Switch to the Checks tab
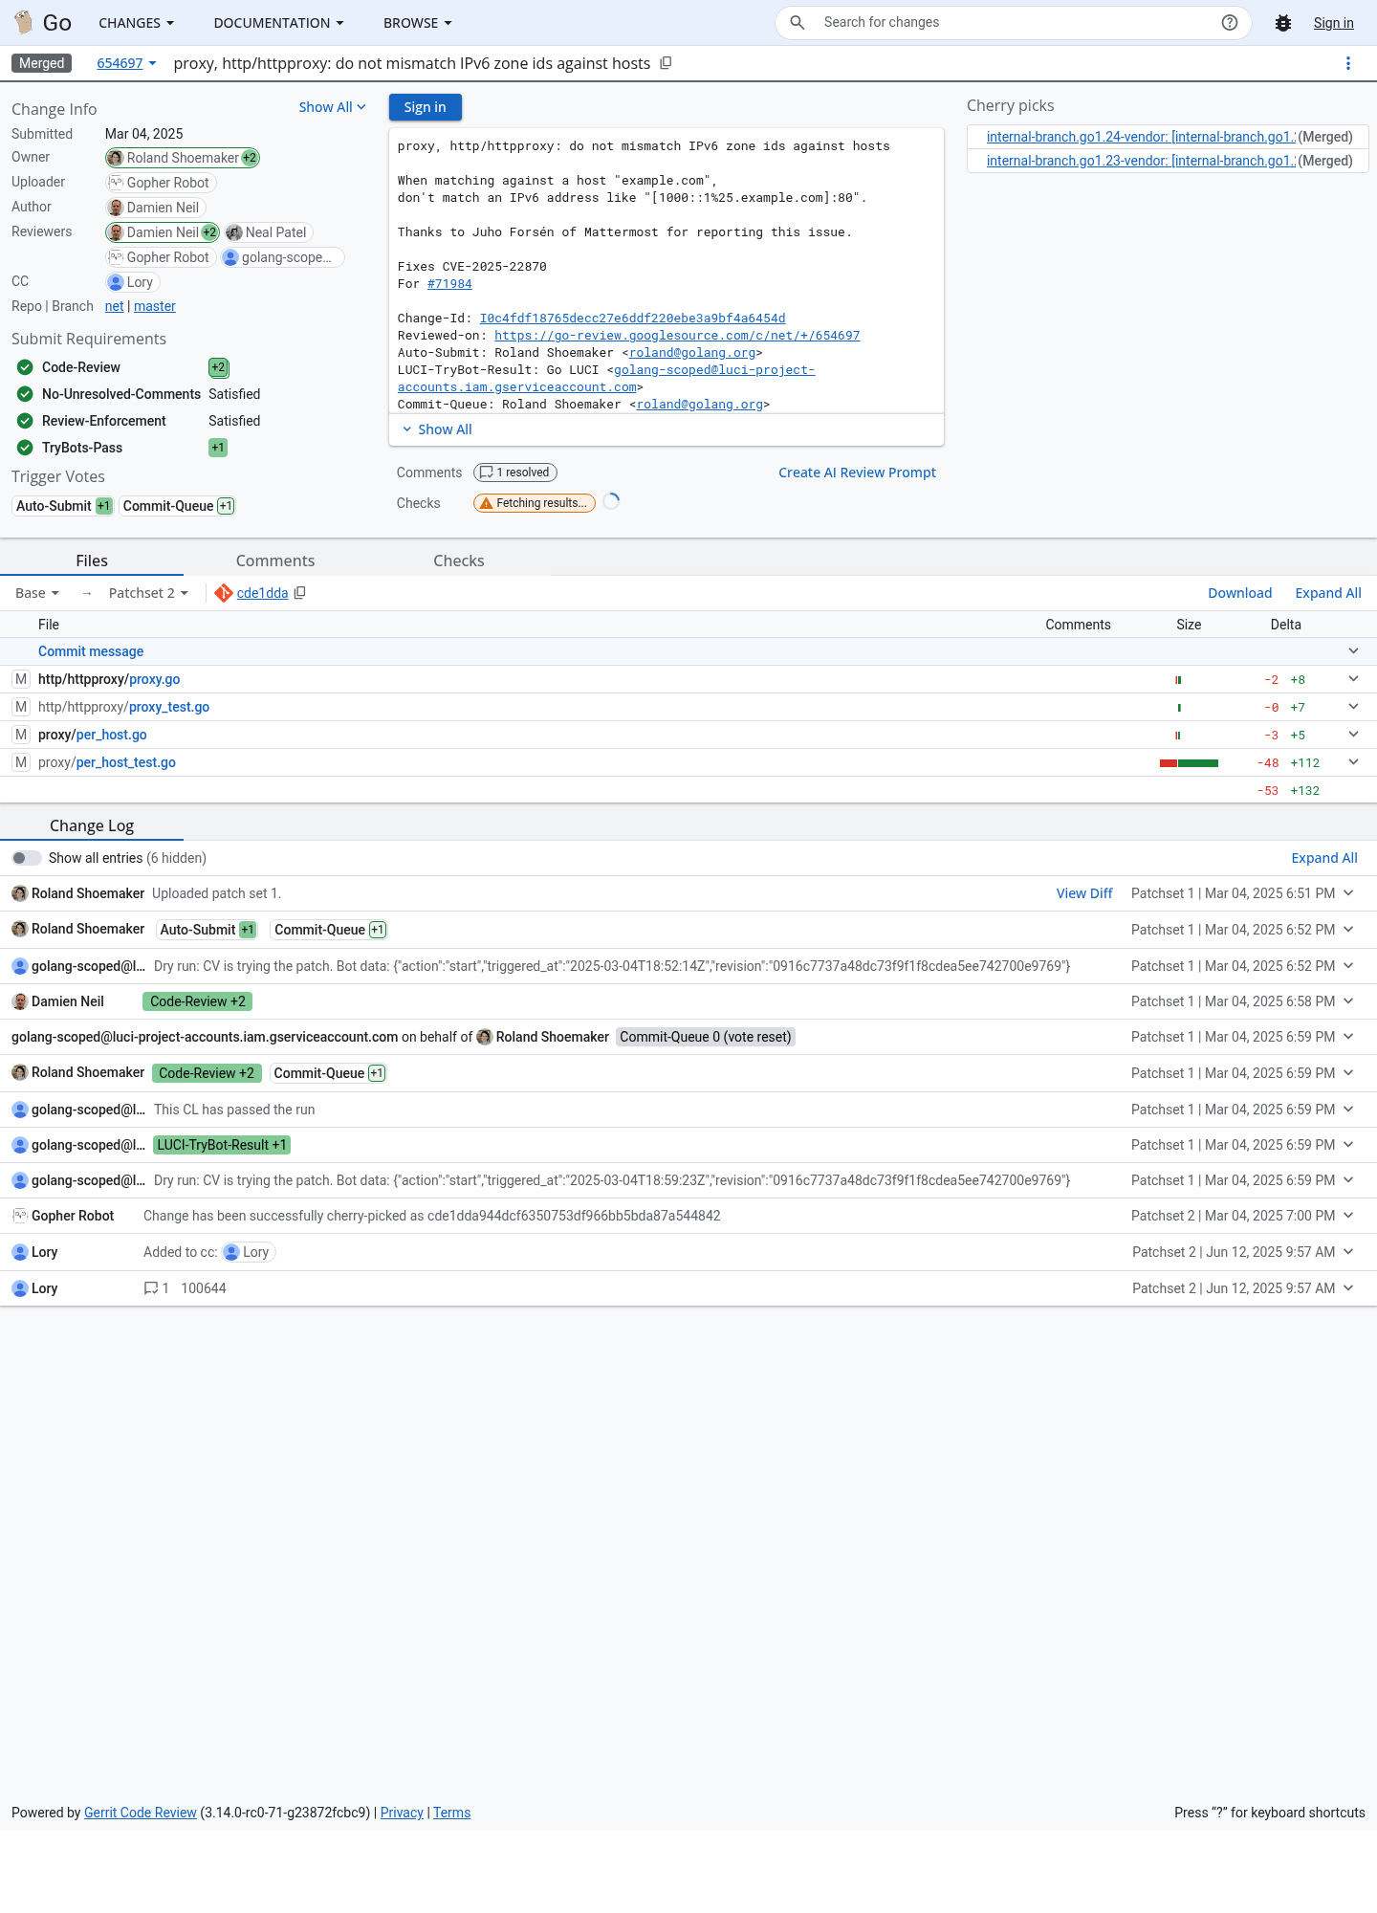Screen dimensions: 1377x1913 coord(459,561)
